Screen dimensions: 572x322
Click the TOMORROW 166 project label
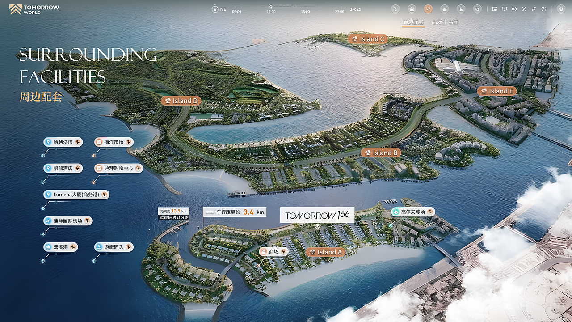click(x=317, y=215)
